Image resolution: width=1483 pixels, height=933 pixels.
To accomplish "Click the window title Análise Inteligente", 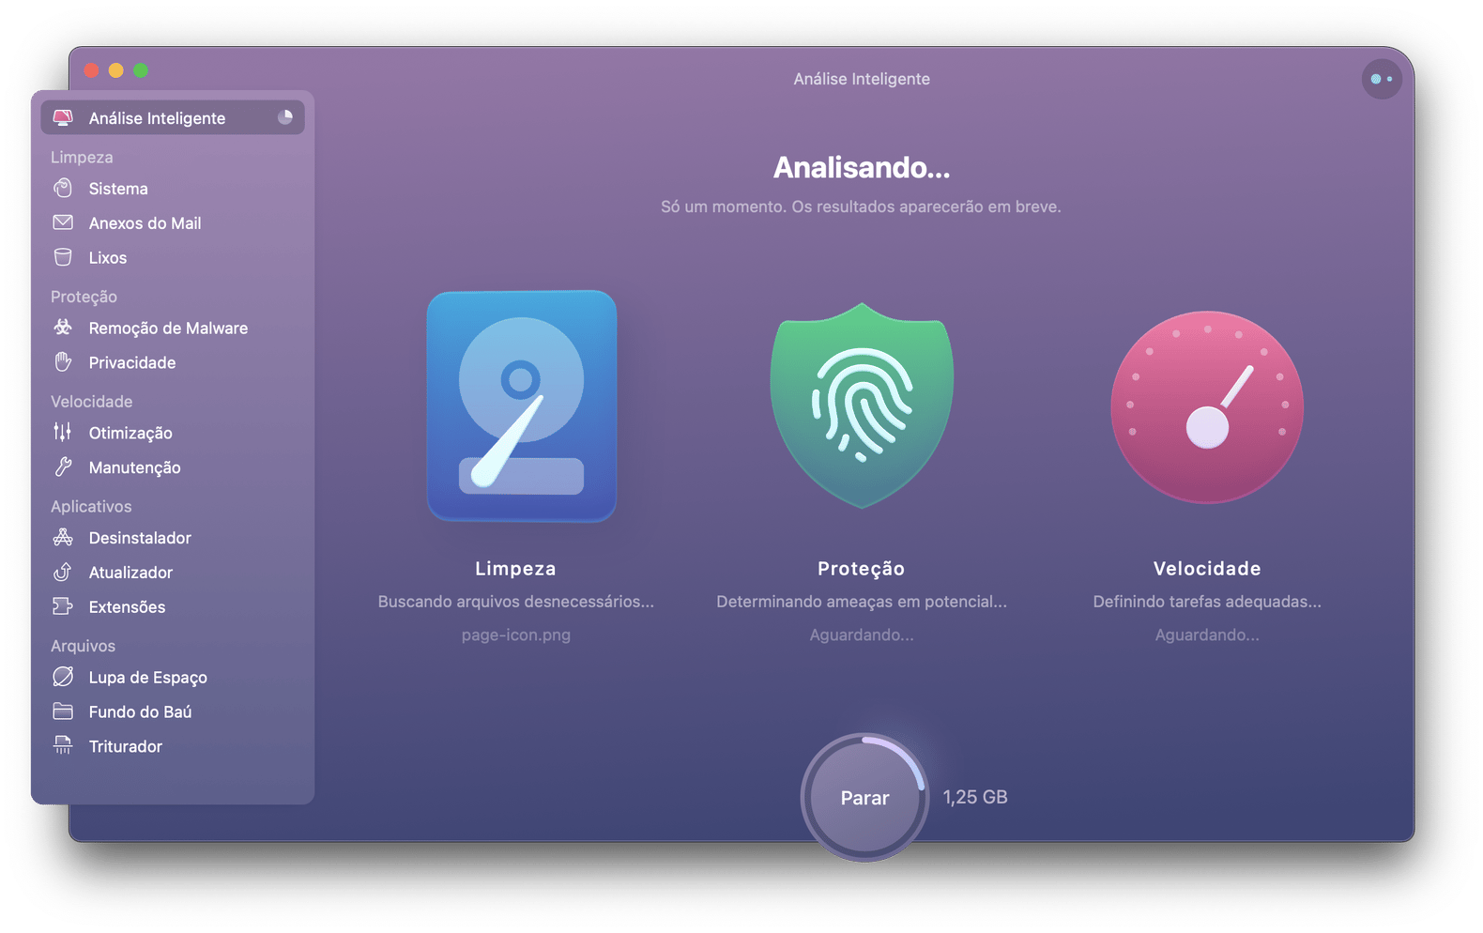I will pos(862,79).
